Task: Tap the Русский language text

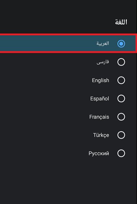Action: [99, 154]
